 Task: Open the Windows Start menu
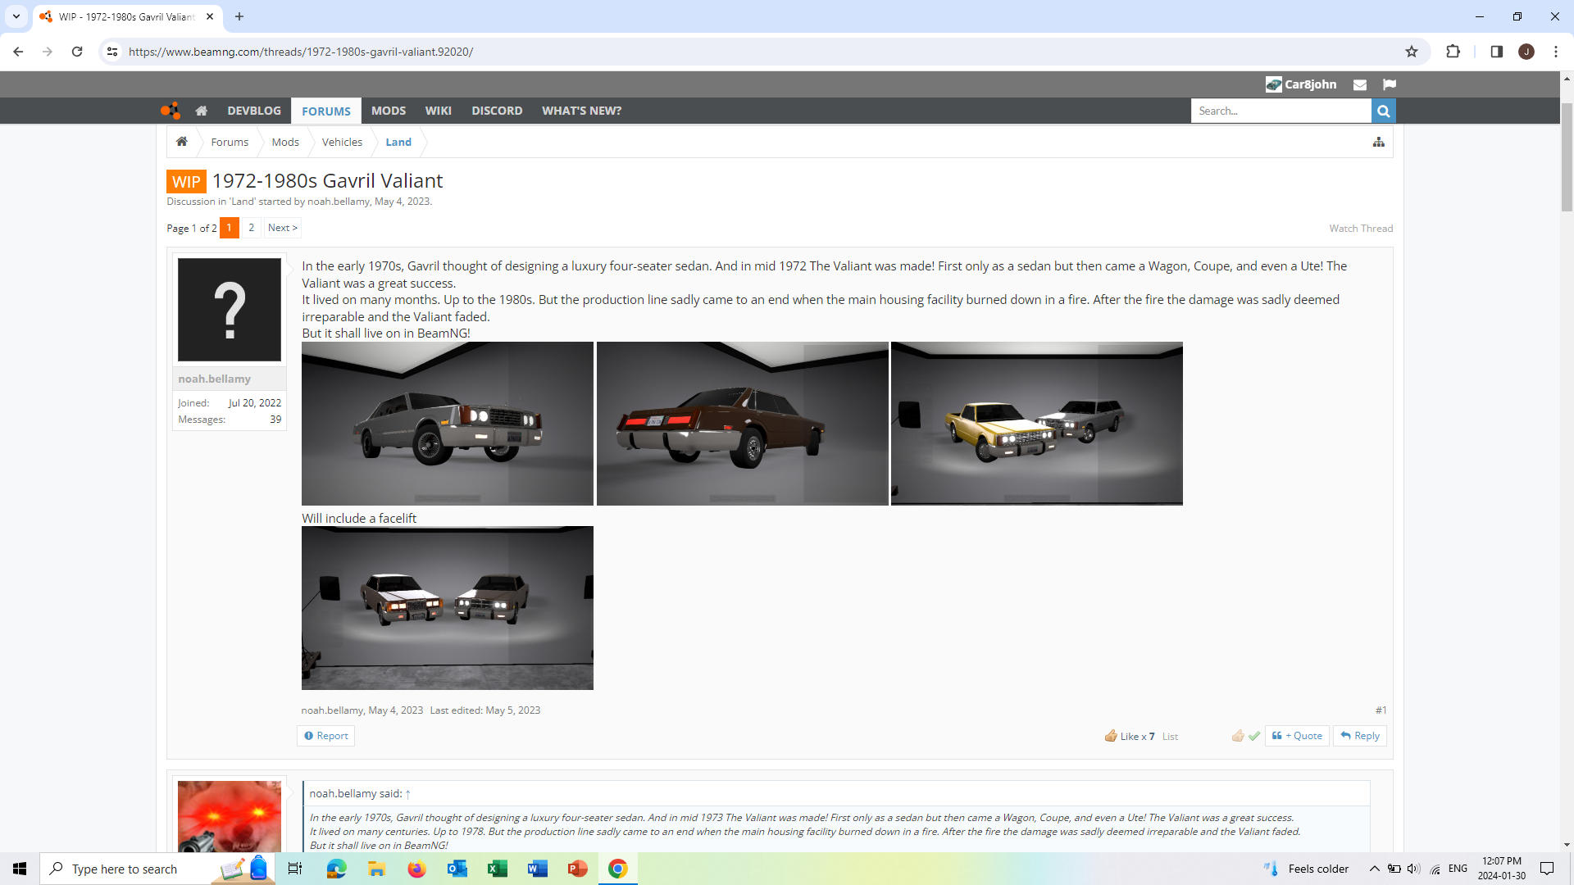click(20, 869)
